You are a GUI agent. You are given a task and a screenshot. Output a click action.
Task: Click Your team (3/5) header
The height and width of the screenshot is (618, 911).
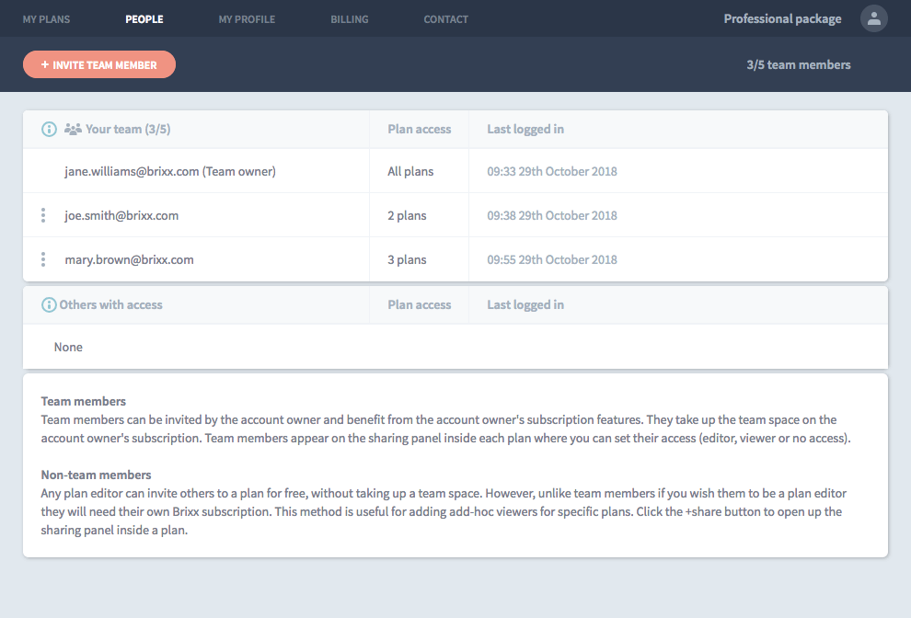pos(128,129)
